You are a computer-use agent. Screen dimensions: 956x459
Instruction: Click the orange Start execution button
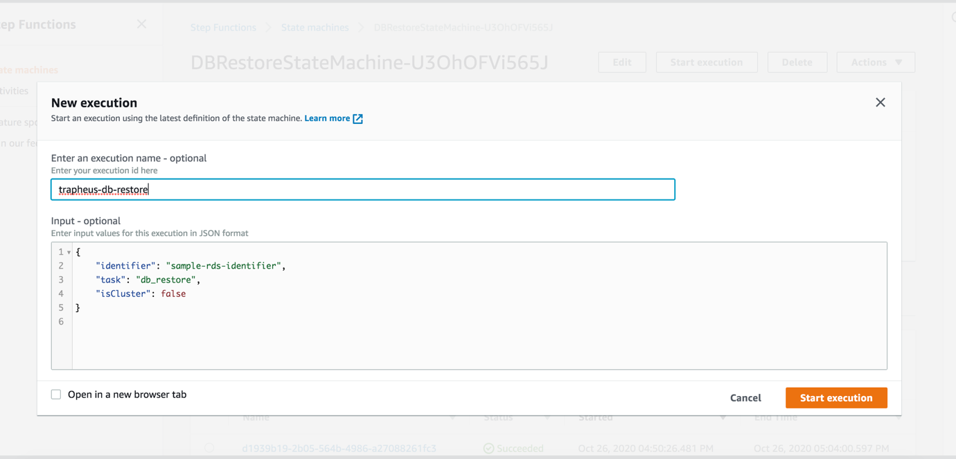click(x=836, y=397)
